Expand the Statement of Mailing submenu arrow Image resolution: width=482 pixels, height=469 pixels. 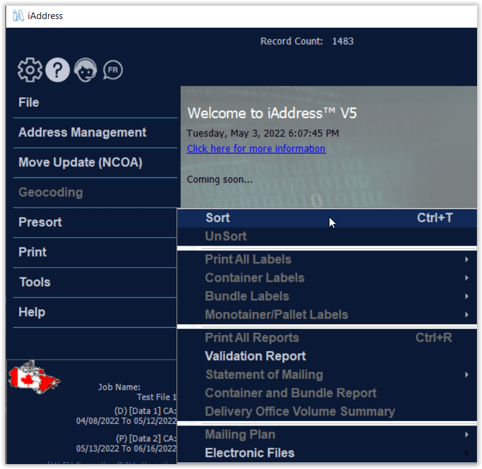tap(467, 374)
